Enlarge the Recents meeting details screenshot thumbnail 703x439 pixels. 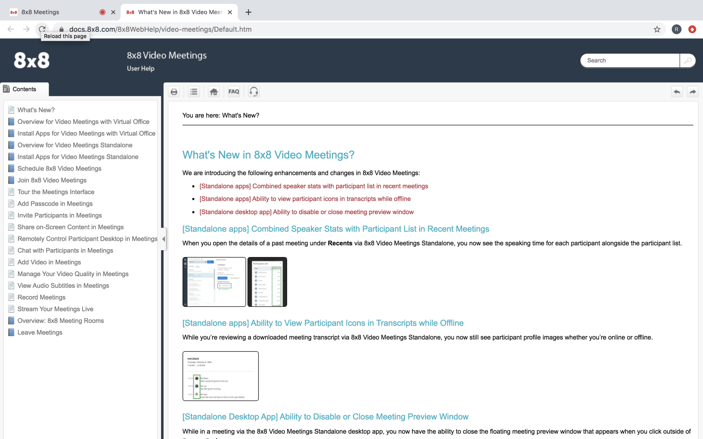pos(214,282)
